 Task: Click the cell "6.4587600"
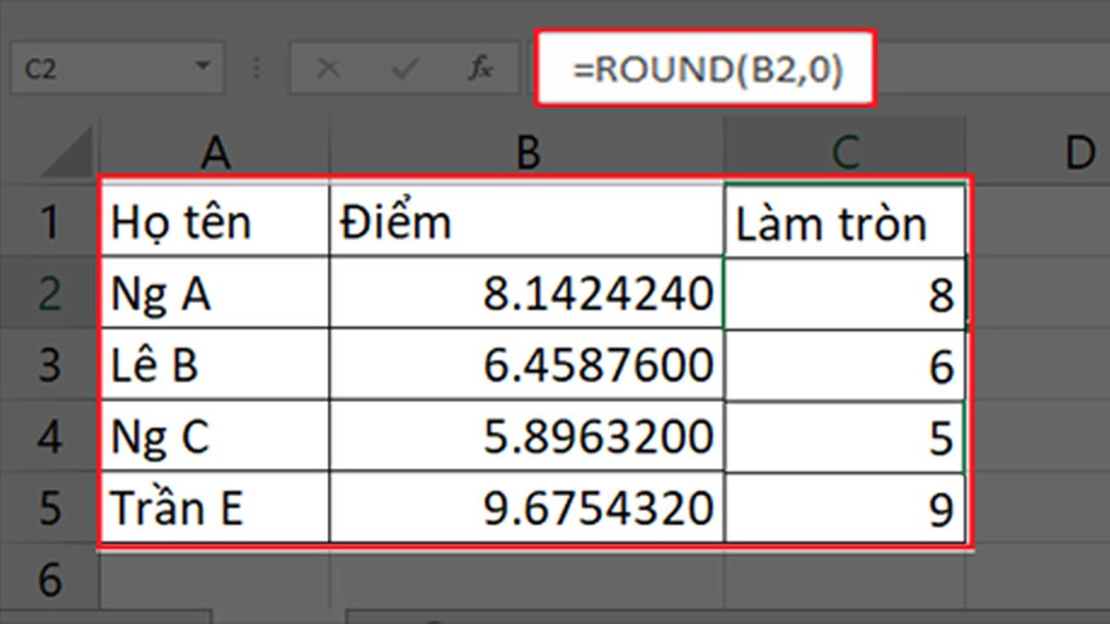[527, 364]
